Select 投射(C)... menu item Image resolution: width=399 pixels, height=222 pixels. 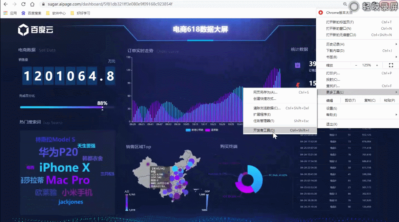pos(358,79)
